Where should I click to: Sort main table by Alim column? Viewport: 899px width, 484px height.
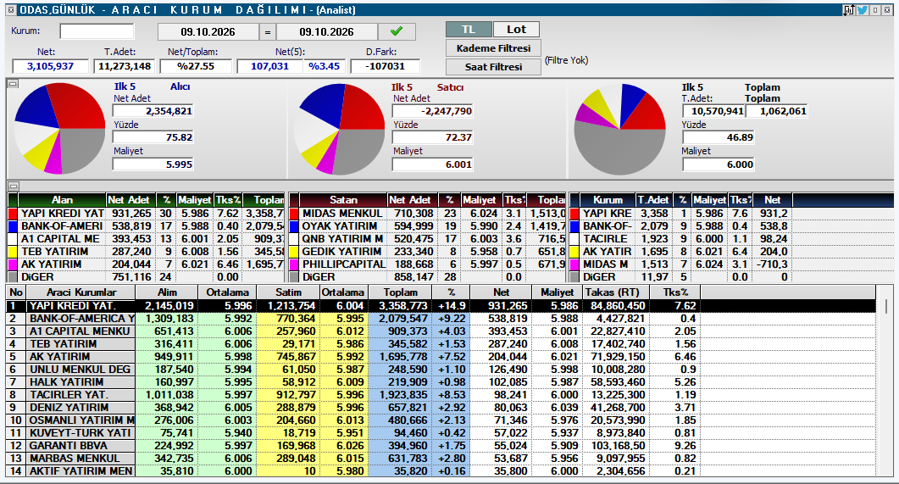167,292
